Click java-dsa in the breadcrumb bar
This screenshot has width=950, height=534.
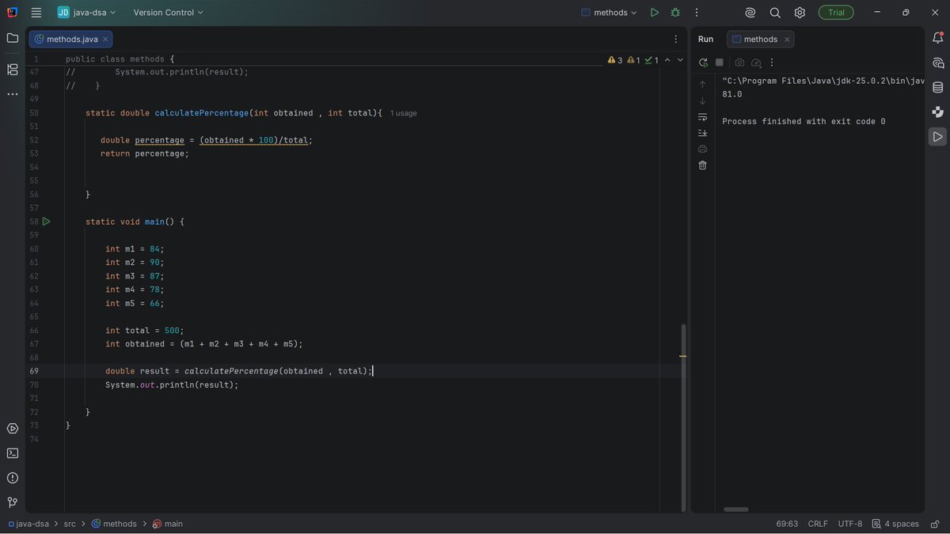[x=31, y=524]
